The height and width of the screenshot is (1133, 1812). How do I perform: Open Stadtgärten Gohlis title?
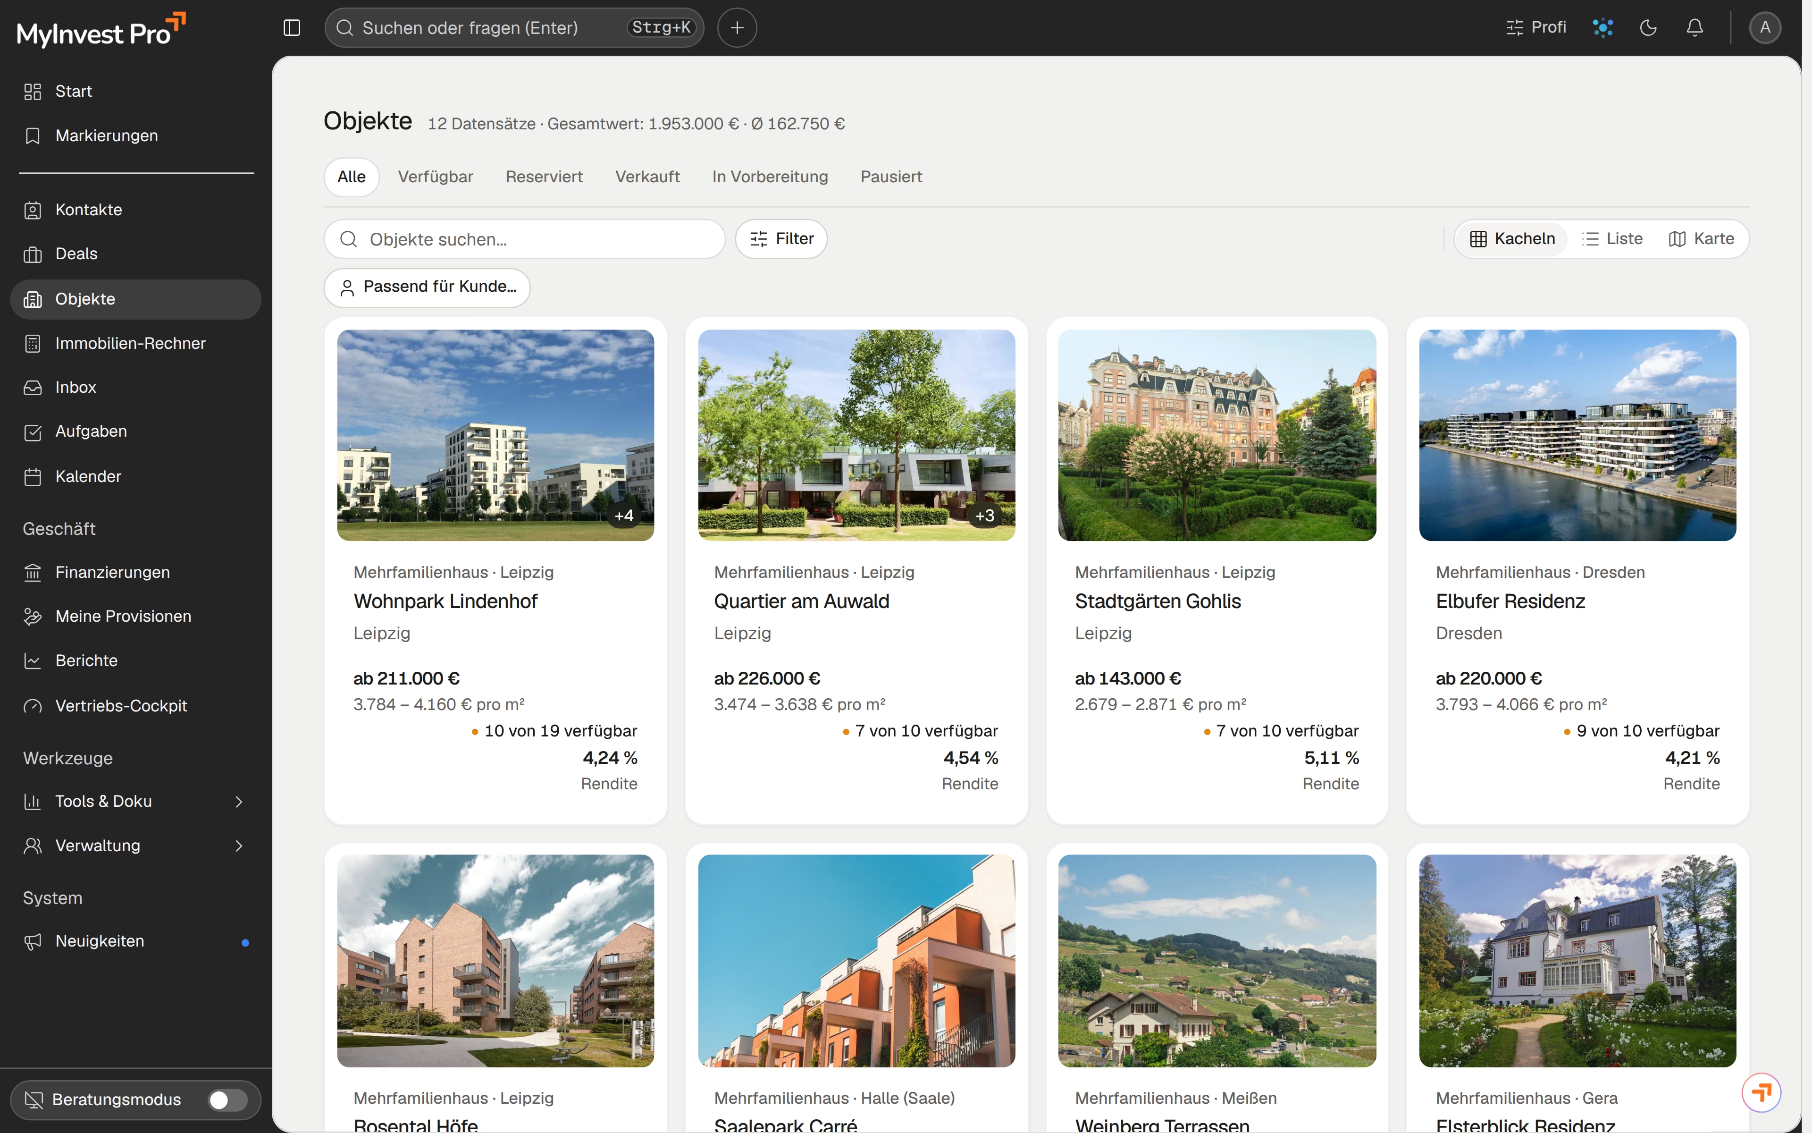(1158, 601)
